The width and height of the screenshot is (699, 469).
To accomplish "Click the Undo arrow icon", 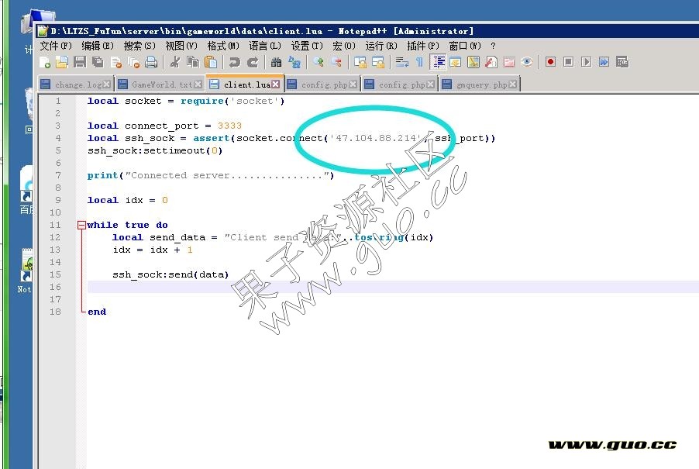I will [x=234, y=62].
